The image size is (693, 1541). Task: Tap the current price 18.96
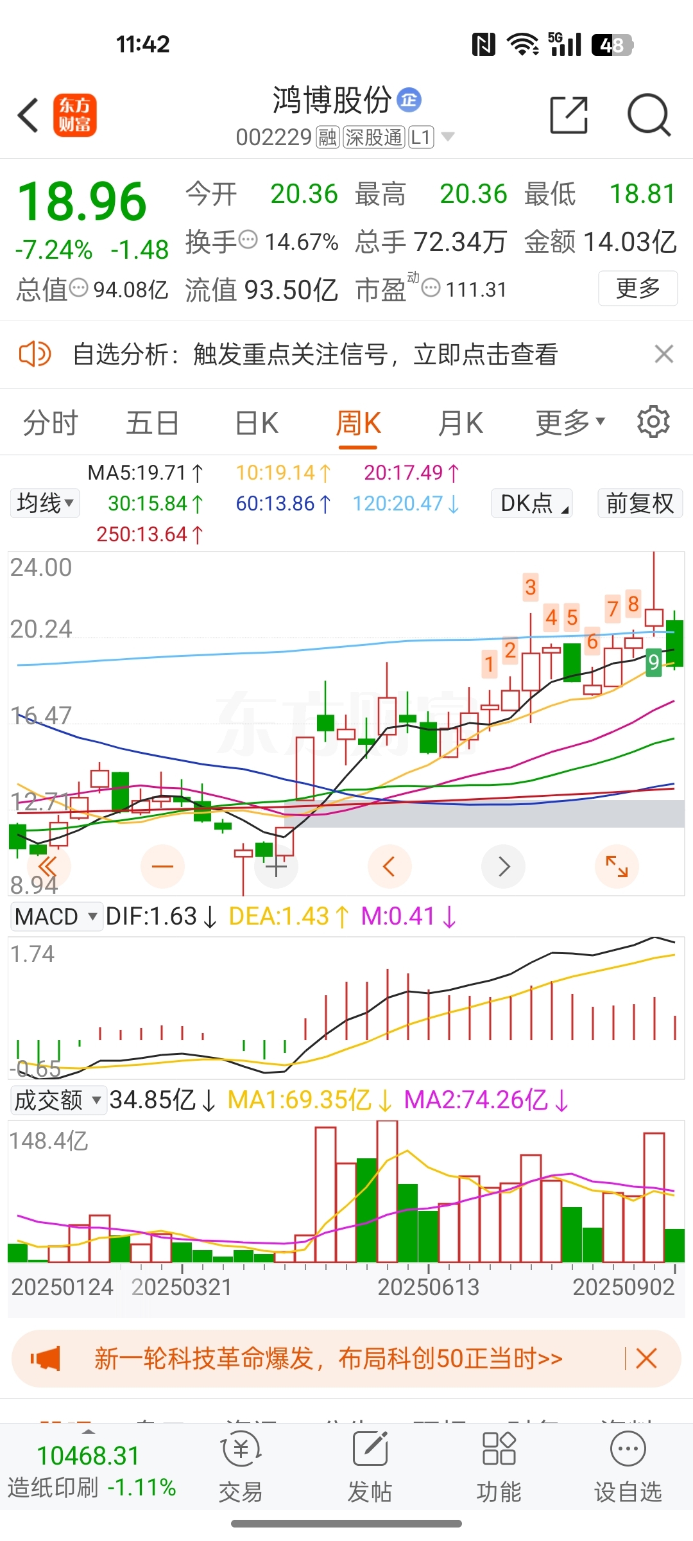pyautogui.click(x=82, y=202)
